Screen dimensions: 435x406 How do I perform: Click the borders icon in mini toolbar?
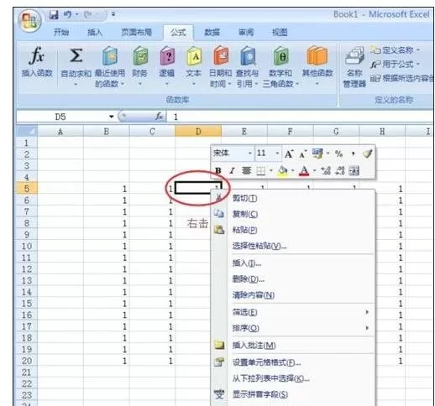click(260, 170)
